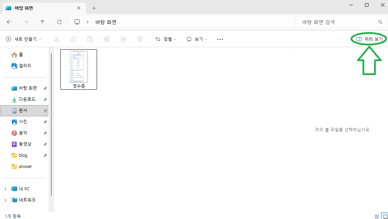Viewport: 388px width, 219px height.
Task: Select the Paste icon
Action: (x=90, y=39)
